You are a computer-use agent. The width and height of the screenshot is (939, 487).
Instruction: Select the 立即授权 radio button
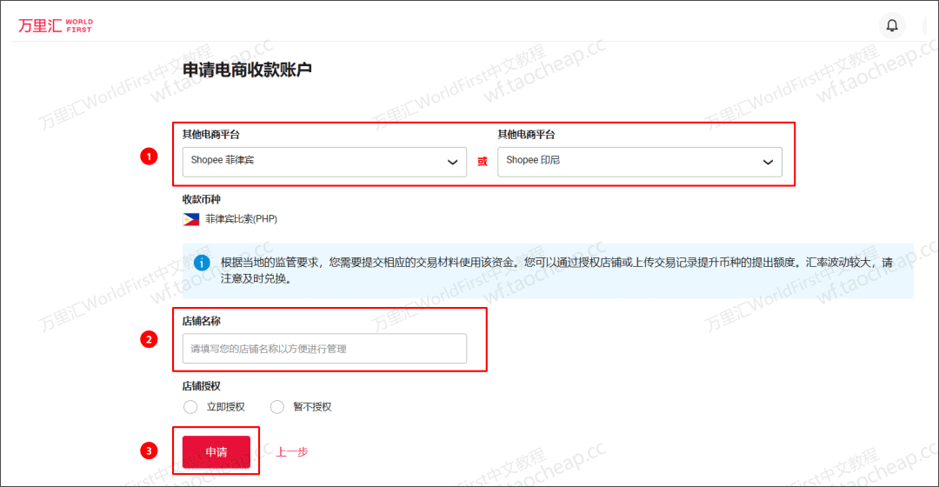[191, 407]
